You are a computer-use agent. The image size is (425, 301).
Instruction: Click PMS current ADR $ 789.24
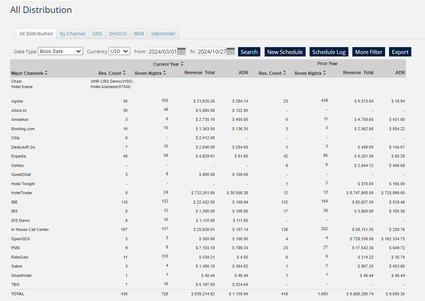[240, 248]
